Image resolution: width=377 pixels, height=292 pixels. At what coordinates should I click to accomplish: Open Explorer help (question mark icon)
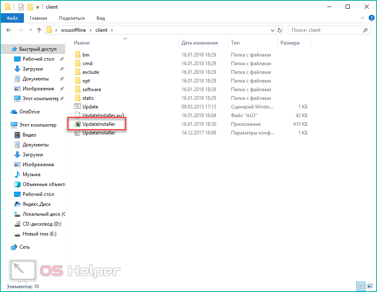coord(371,18)
